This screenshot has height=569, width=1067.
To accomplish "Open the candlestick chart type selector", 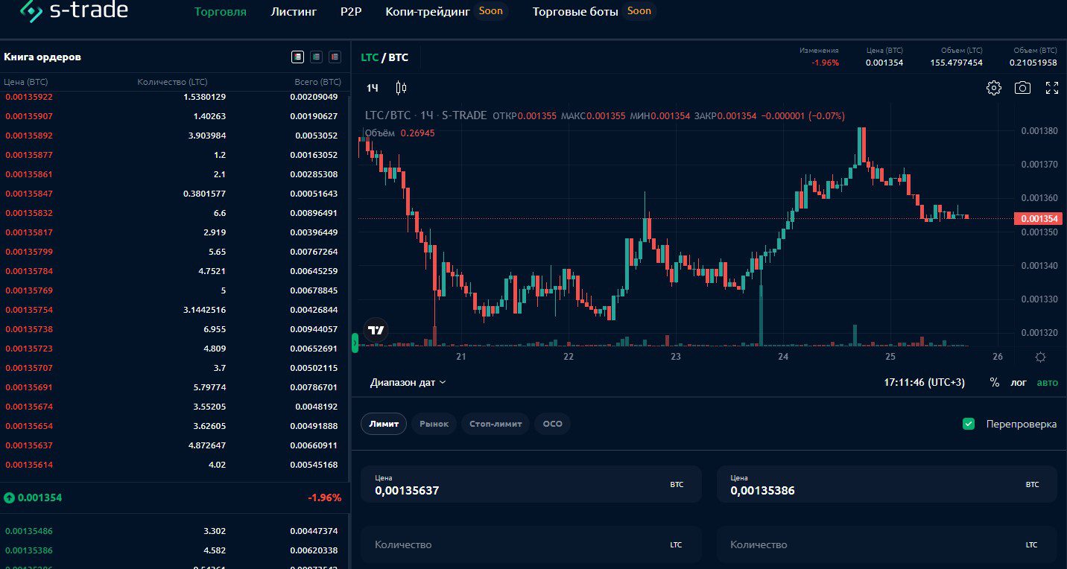I will pyautogui.click(x=401, y=88).
